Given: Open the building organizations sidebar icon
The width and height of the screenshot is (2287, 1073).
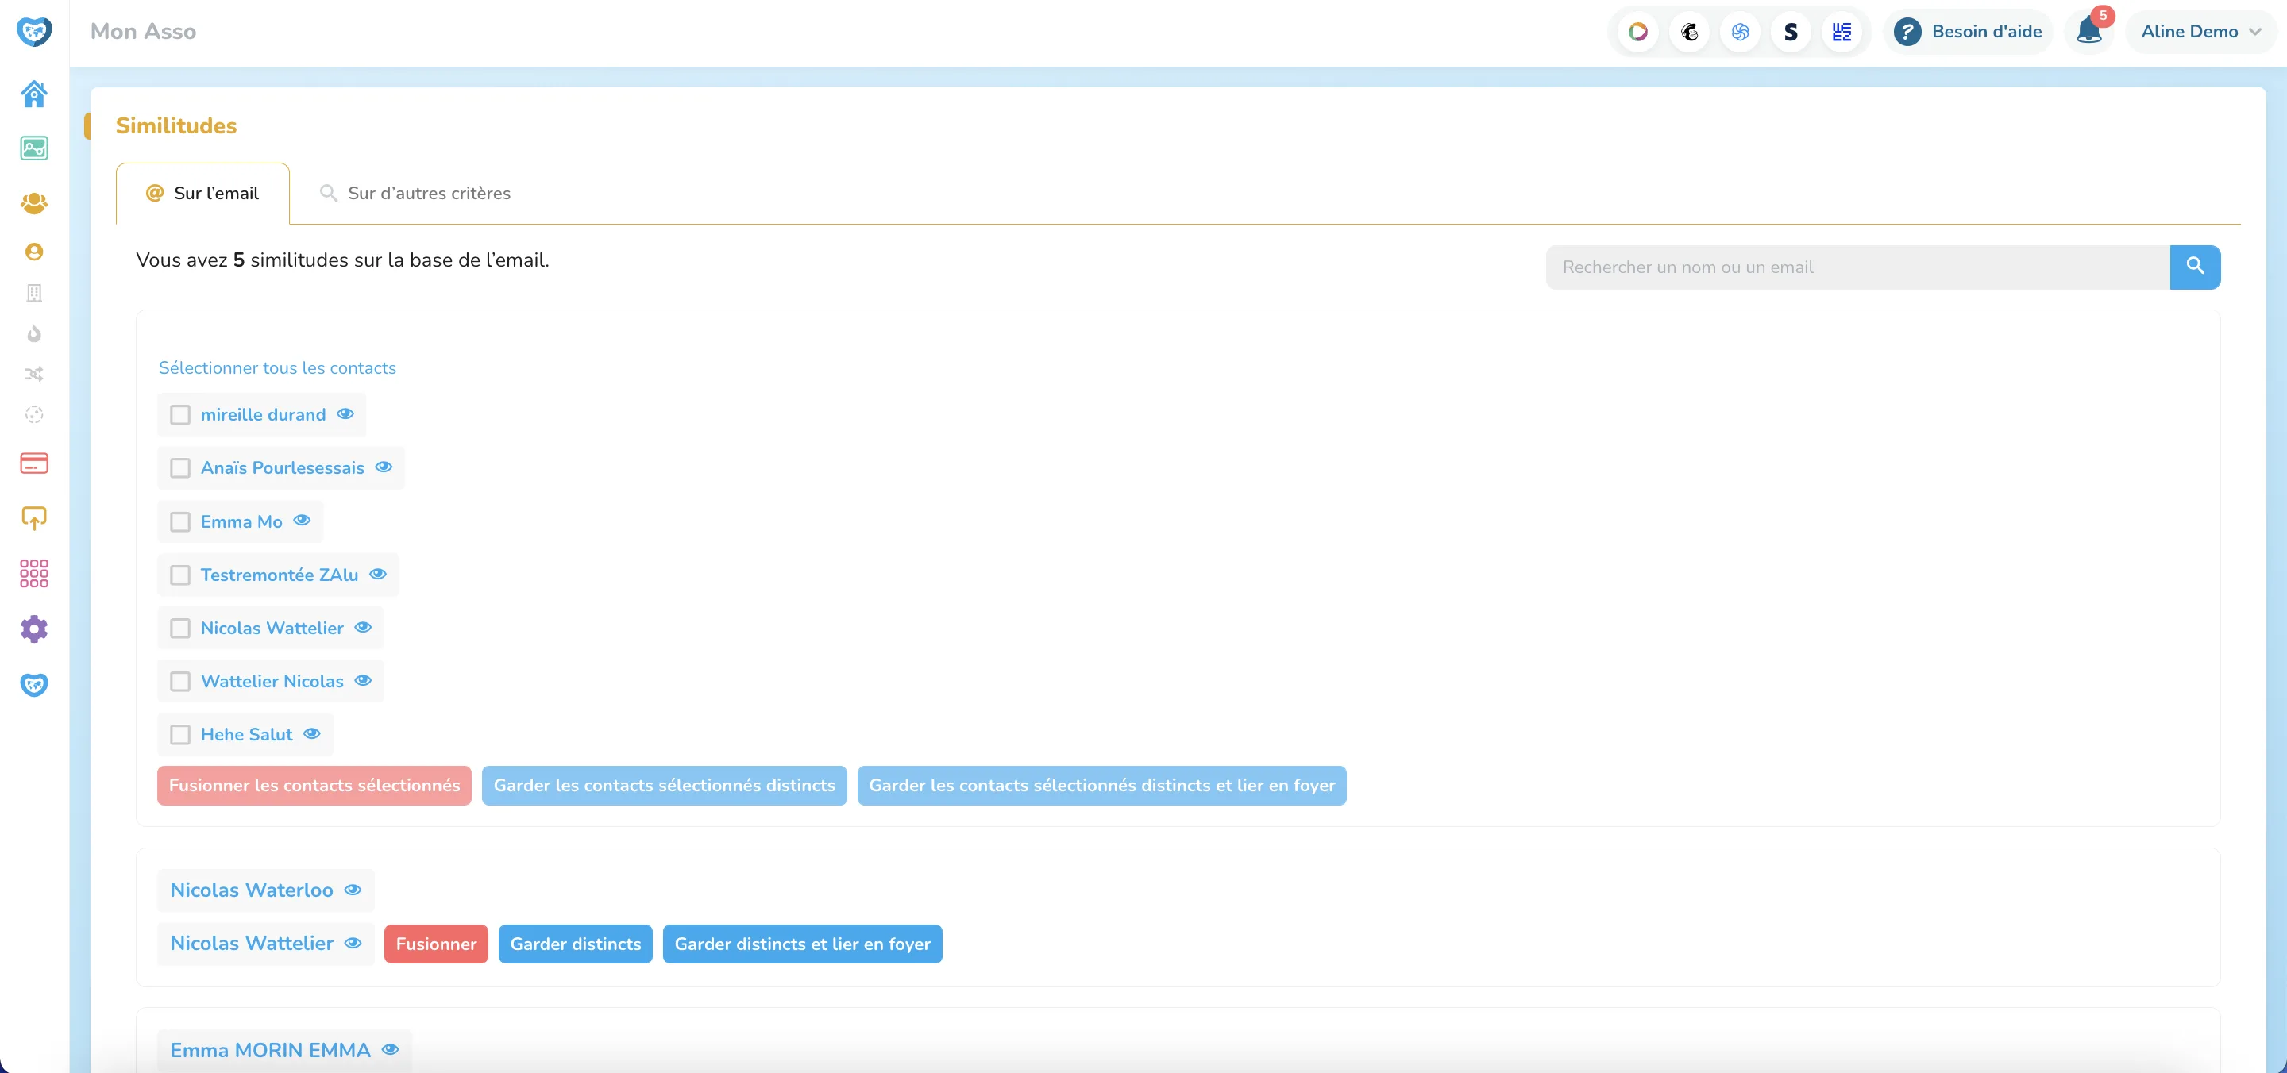Looking at the screenshot, I should click(33, 293).
